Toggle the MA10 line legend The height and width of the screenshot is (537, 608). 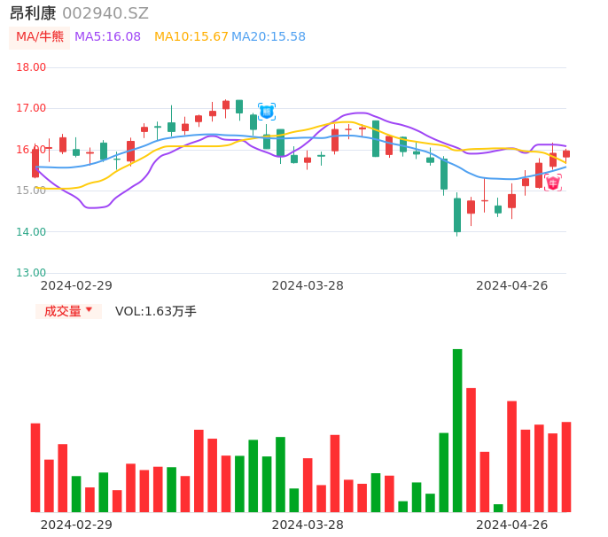[x=191, y=37]
